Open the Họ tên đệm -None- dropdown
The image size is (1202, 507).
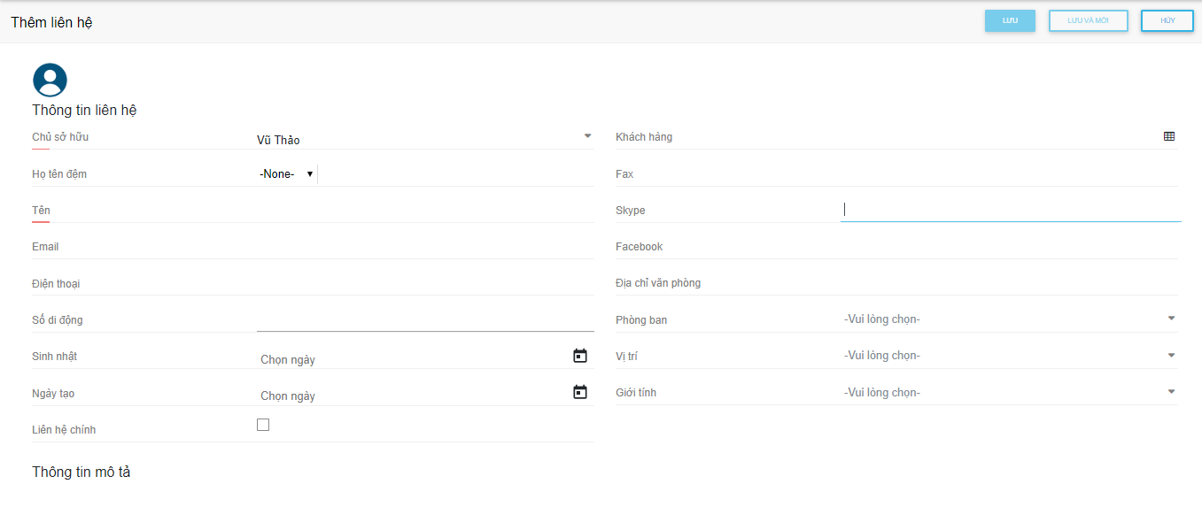[286, 174]
